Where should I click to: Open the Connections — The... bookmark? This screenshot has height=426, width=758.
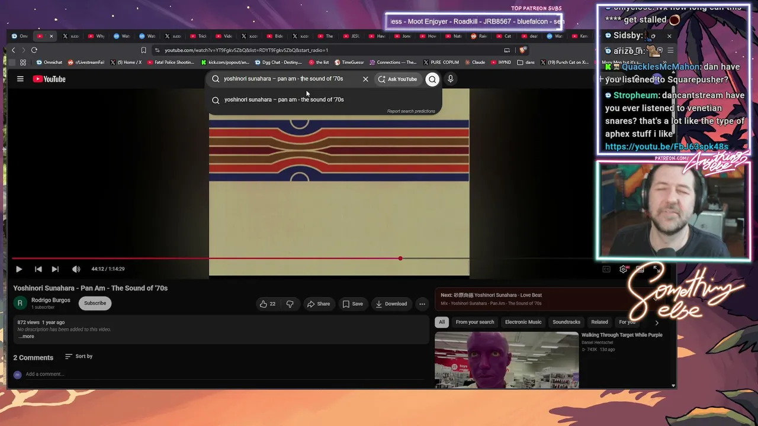tap(393, 62)
